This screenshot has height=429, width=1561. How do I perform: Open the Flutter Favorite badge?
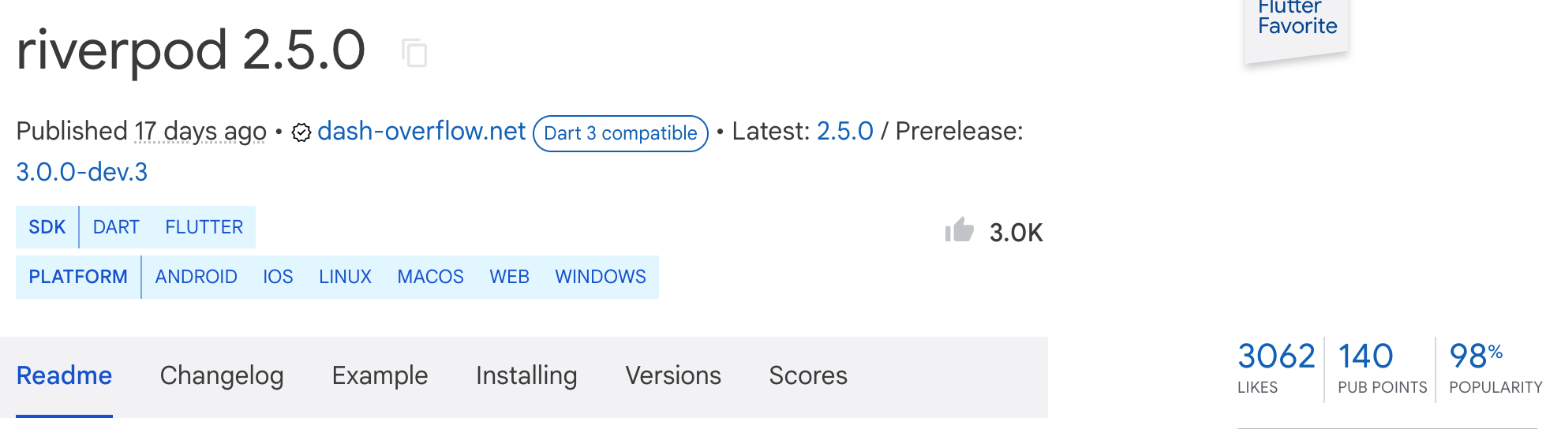(1297, 25)
